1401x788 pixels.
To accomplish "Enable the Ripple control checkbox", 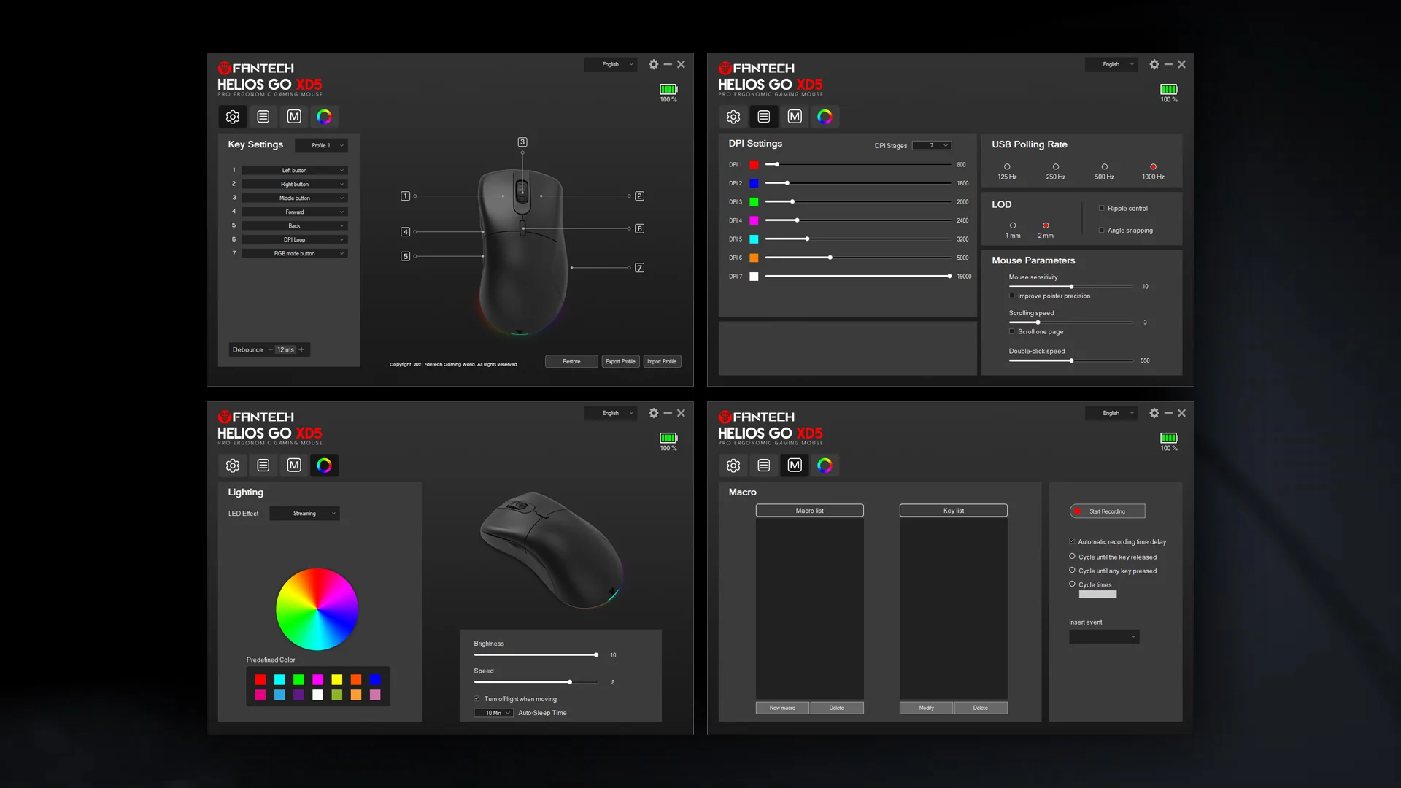I will pos(1102,209).
